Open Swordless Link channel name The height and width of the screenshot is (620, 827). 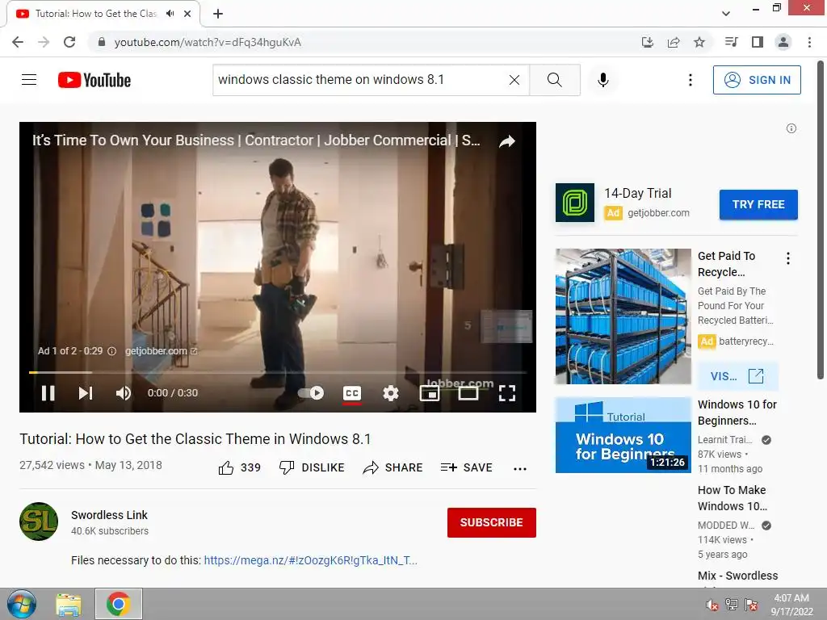pyautogui.click(x=109, y=515)
